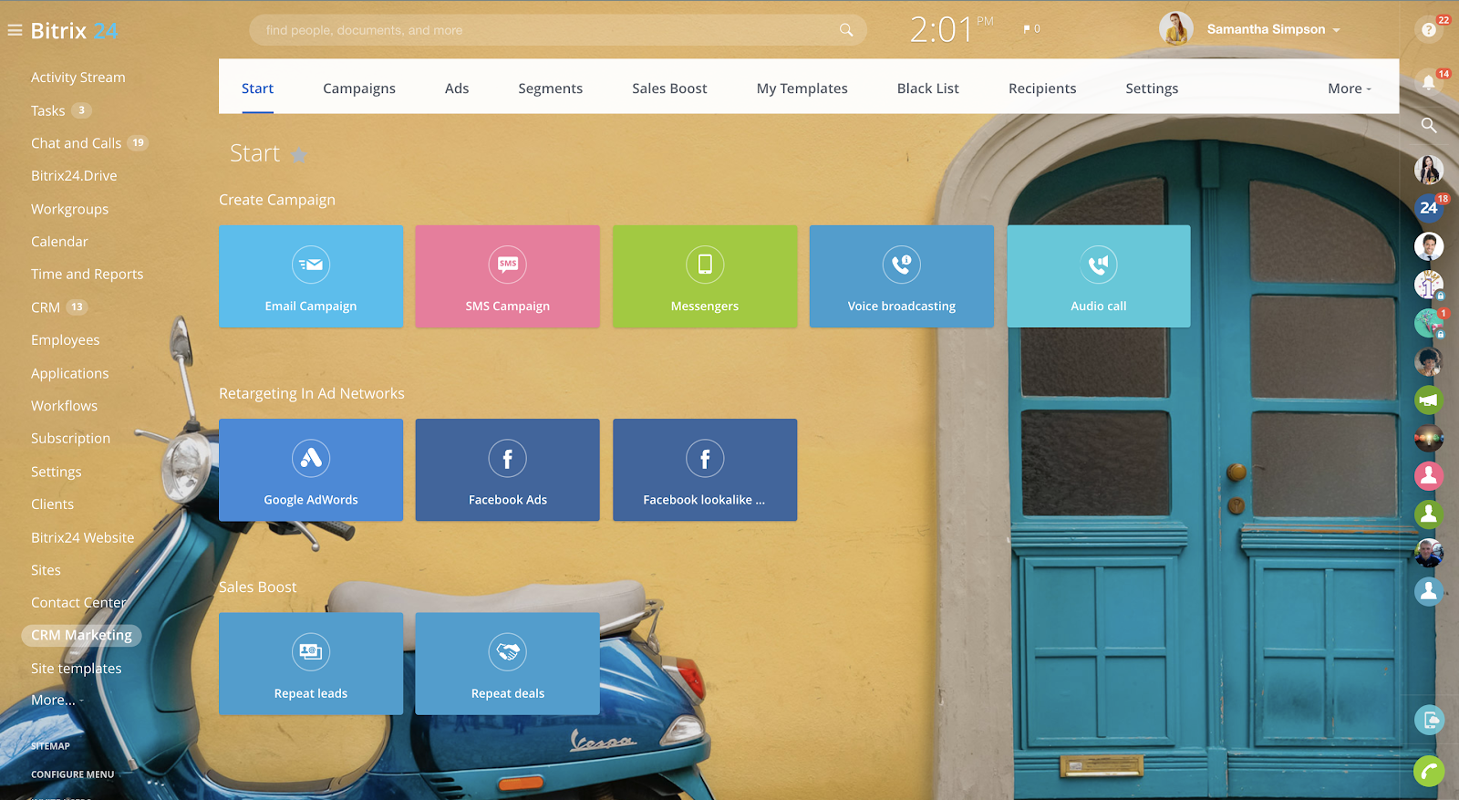Image resolution: width=1459 pixels, height=800 pixels.
Task: Click the SMS Campaign speech bubble icon
Action: [x=508, y=265]
